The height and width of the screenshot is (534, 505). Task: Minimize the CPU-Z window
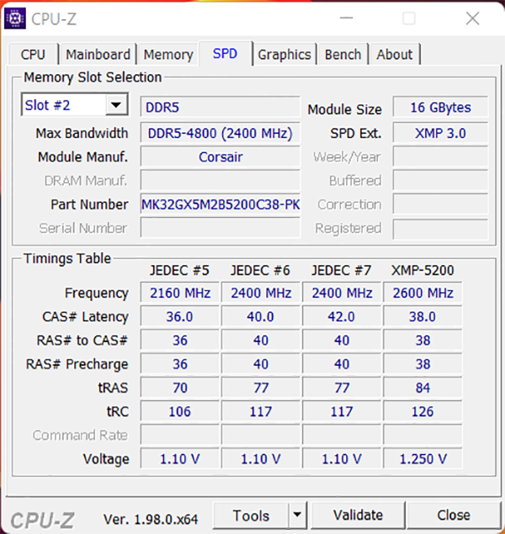[x=346, y=18]
